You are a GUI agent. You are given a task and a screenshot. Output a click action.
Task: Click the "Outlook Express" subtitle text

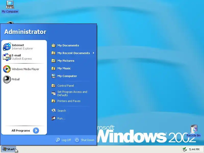click(x=22, y=59)
